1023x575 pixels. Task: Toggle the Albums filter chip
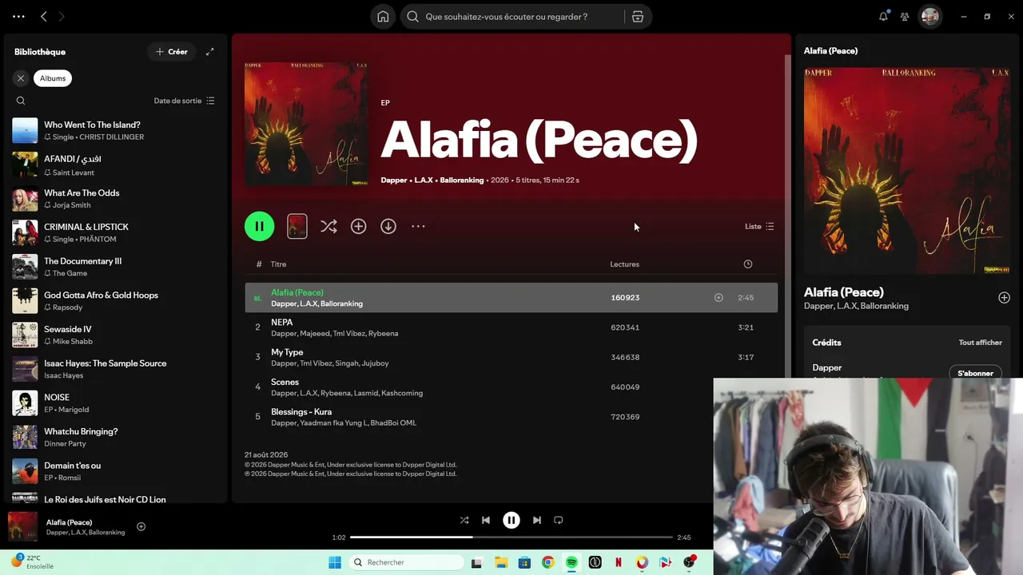[x=53, y=78]
